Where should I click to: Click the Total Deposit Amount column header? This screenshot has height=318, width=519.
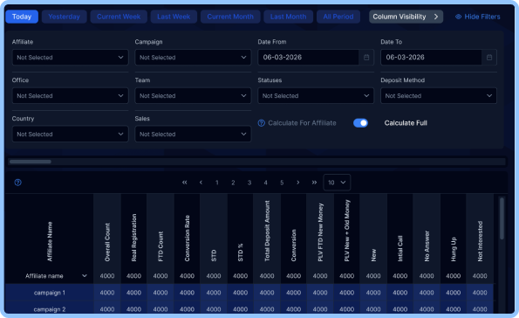pyautogui.click(x=267, y=231)
